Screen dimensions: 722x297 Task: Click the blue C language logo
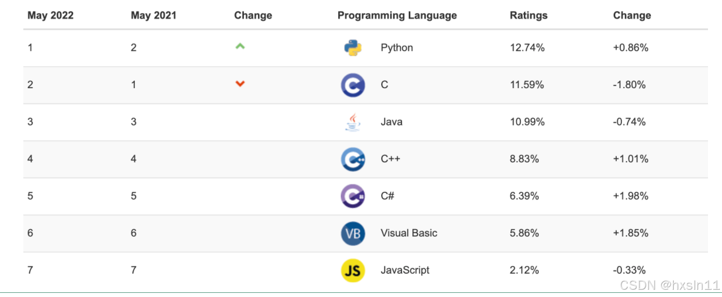[353, 85]
